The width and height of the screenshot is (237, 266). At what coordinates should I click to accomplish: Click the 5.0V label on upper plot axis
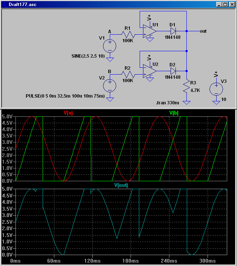[x=7, y=116]
